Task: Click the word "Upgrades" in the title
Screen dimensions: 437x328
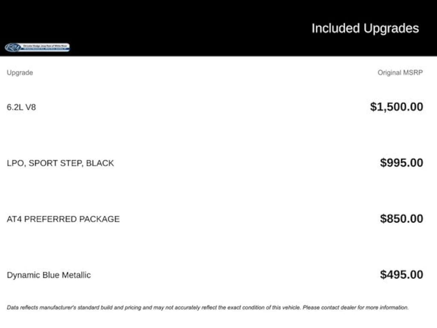Action: click(x=391, y=29)
